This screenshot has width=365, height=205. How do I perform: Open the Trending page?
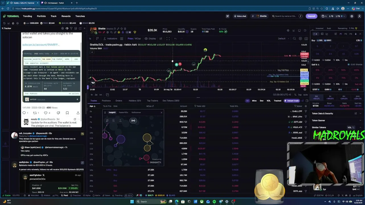(x=27, y=16)
